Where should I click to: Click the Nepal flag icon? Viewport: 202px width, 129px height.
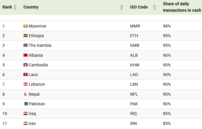click(26, 94)
